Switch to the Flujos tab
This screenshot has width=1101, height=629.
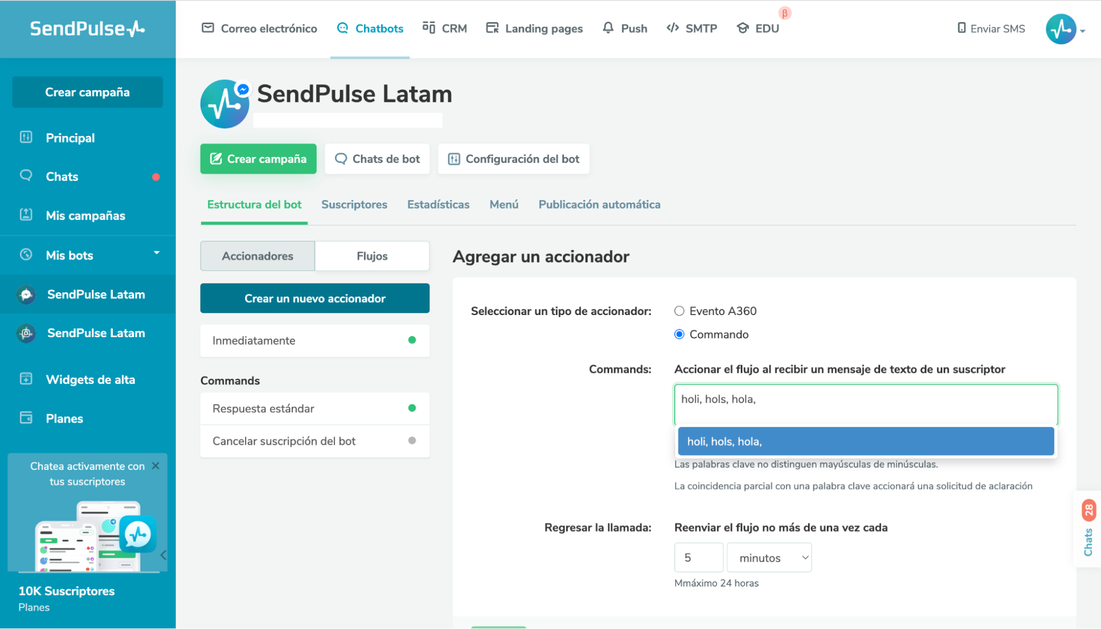pos(372,256)
